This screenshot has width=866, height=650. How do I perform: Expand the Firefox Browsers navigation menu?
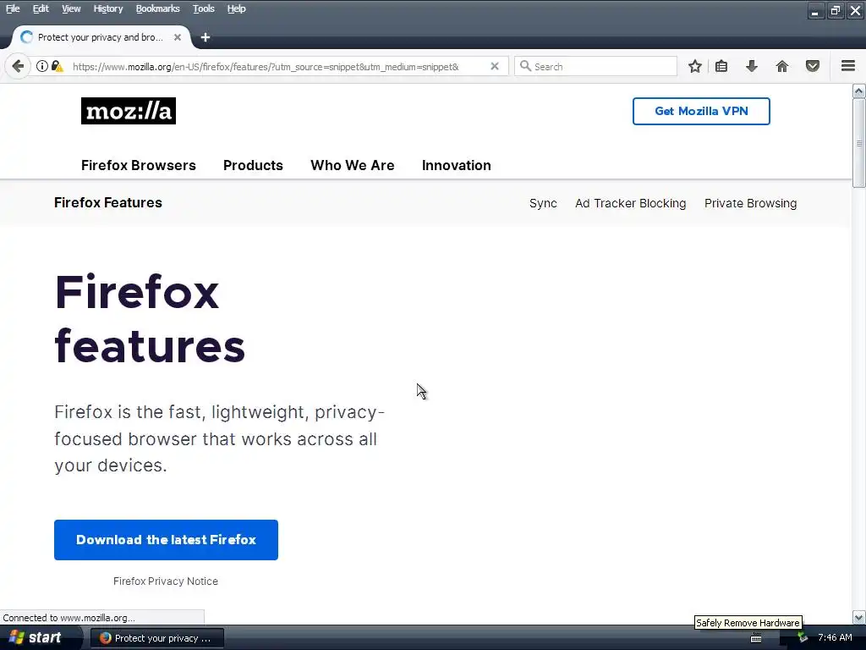[x=138, y=165]
